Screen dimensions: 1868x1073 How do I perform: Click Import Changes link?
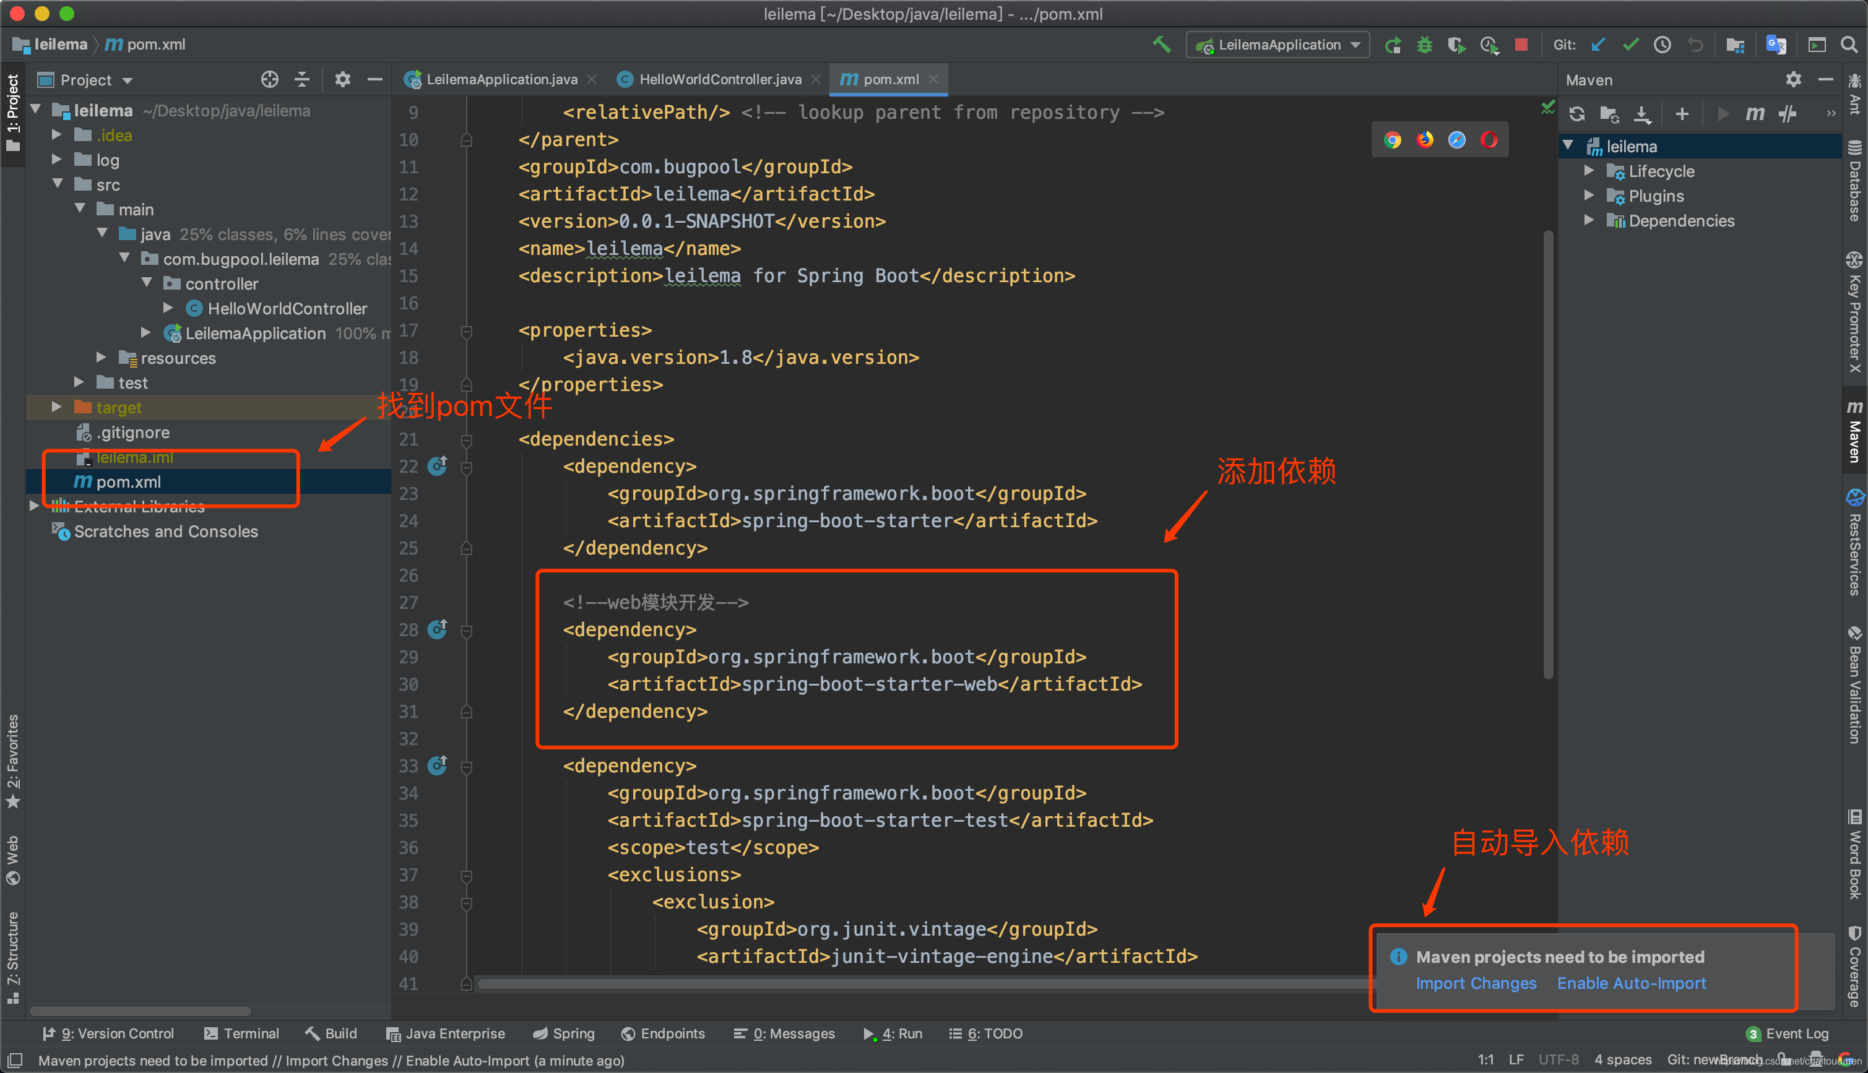1476,983
